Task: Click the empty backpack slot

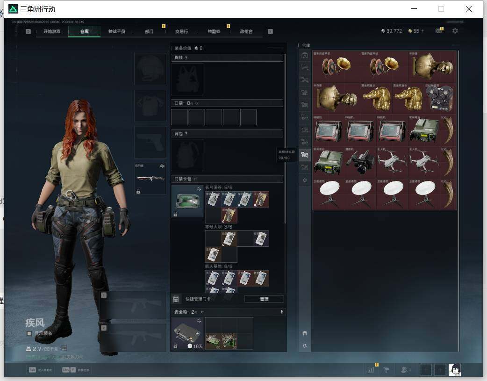Action: coord(187,155)
